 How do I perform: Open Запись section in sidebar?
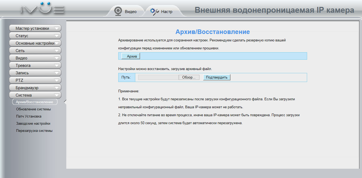(35, 73)
